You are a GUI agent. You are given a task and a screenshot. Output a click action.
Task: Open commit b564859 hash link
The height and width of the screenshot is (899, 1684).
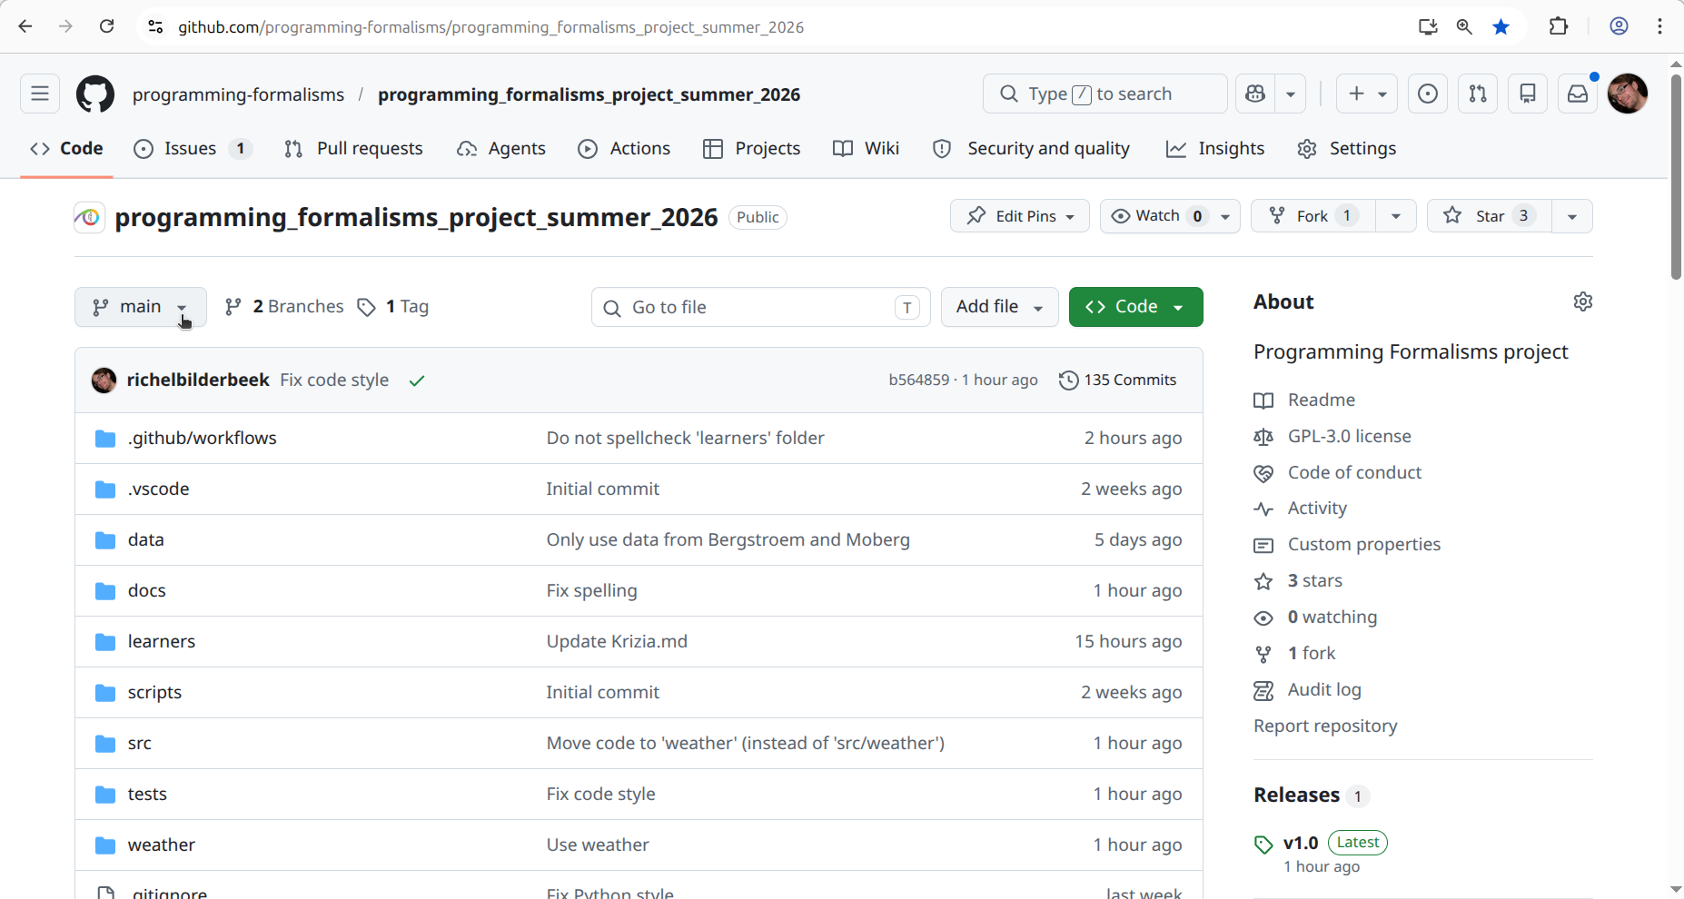point(919,380)
